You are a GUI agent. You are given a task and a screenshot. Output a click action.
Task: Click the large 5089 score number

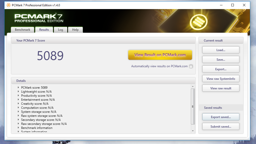click(x=50, y=56)
